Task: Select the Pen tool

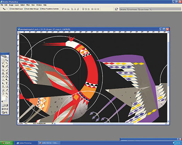Action: [3, 87]
